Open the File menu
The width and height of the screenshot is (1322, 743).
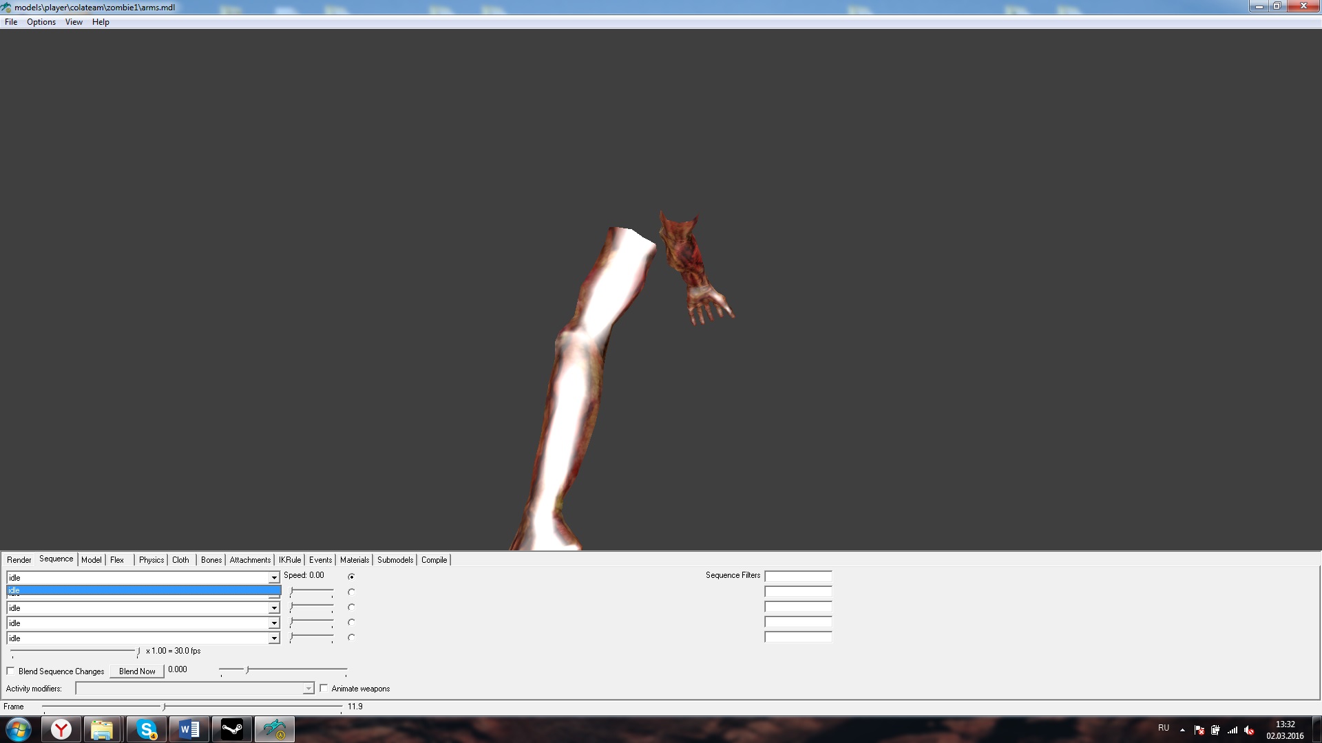pos(11,22)
